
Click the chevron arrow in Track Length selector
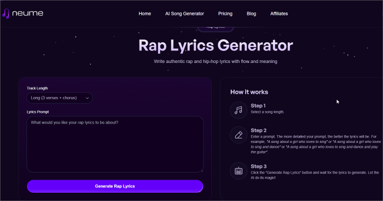[x=87, y=98]
